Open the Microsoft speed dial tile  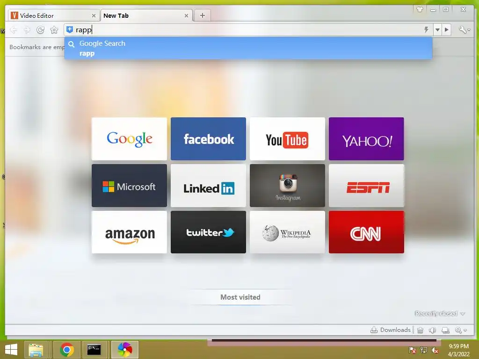coord(129,186)
